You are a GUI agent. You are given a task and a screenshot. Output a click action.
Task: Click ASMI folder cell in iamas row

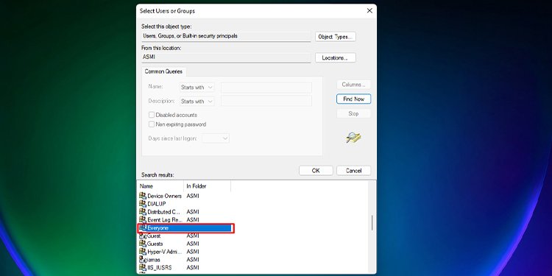[x=193, y=260]
